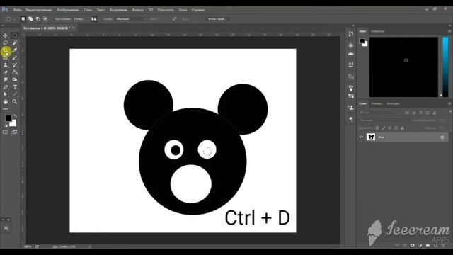Select the Crop tool
The width and height of the screenshot is (453, 255).
pos(5,51)
